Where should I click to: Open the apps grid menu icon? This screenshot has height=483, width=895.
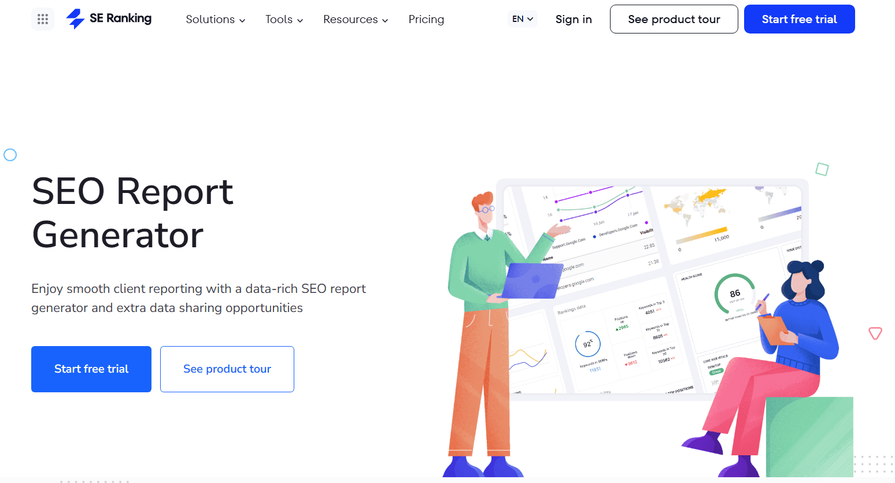pyautogui.click(x=43, y=19)
